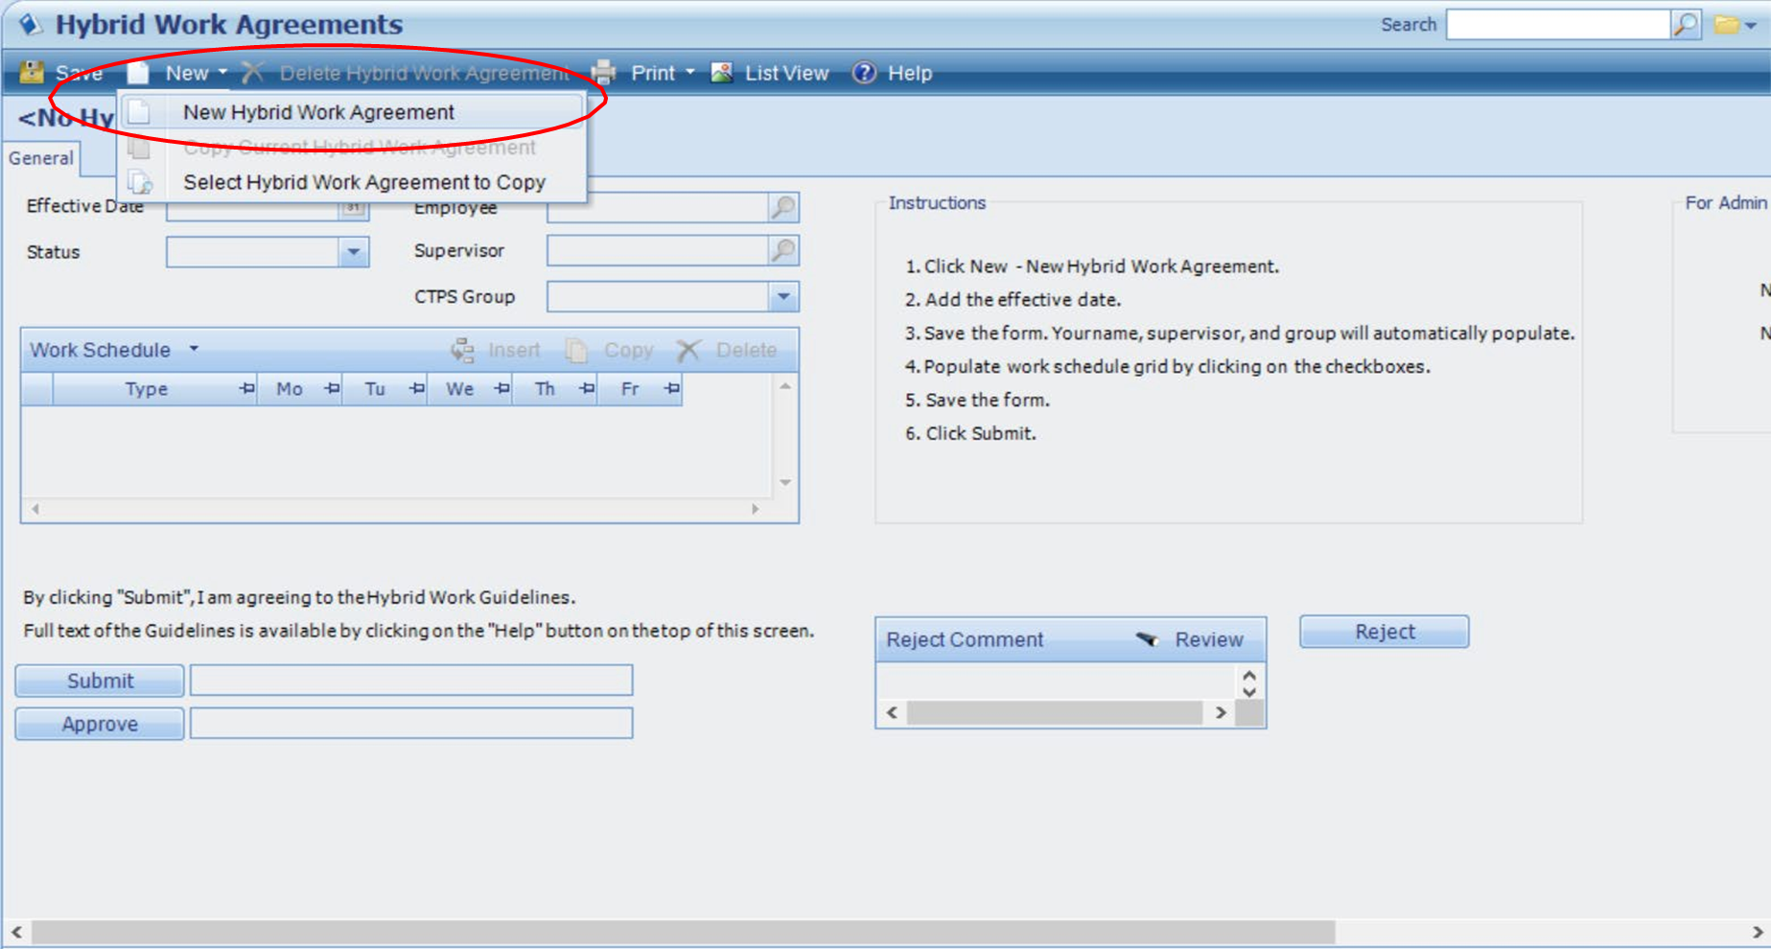Click the text field beside Submit
This screenshot has width=1771, height=949.
[411, 681]
